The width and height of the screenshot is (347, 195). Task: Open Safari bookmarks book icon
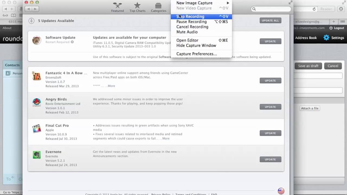coord(13,15)
